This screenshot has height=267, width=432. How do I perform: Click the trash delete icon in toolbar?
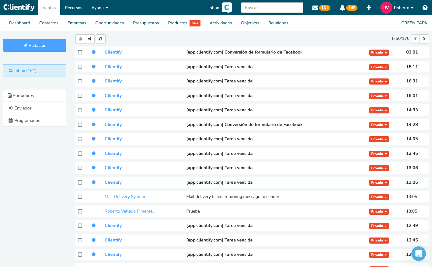point(80,39)
